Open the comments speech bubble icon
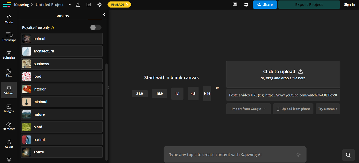359x163 pixels. pyautogui.click(x=235, y=4)
